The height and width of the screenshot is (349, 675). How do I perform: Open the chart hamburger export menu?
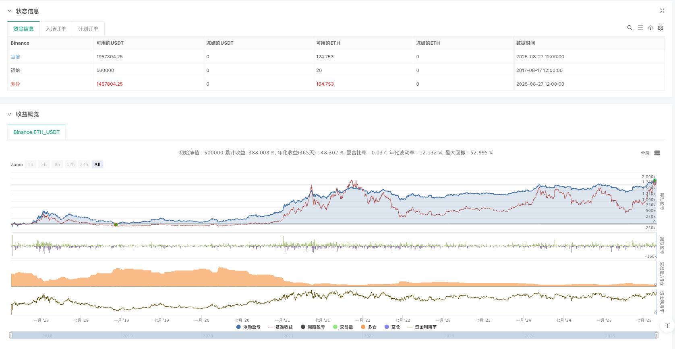pyautogui.click(x=657, y=153)
